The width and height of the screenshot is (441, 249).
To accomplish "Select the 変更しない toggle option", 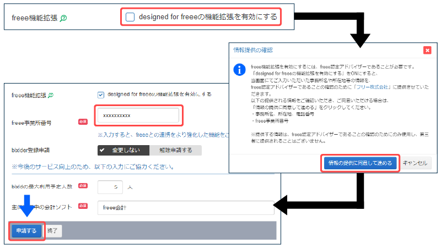I will (123, 150).
